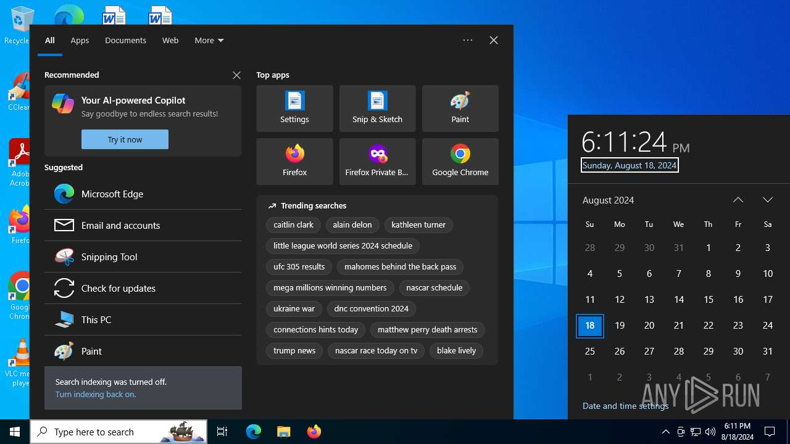Click the Type here to search box
790x444 pixels.
click(x=118, y=432)
